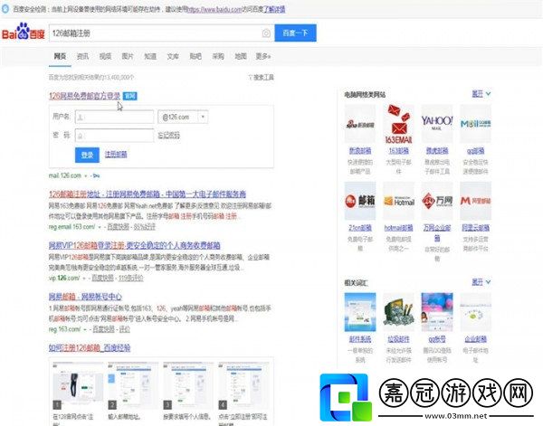The width and height of the screenshot is (543, 426).
Task: Open the 21cn 邮箱 logo tile
Action: pos(360,201)
